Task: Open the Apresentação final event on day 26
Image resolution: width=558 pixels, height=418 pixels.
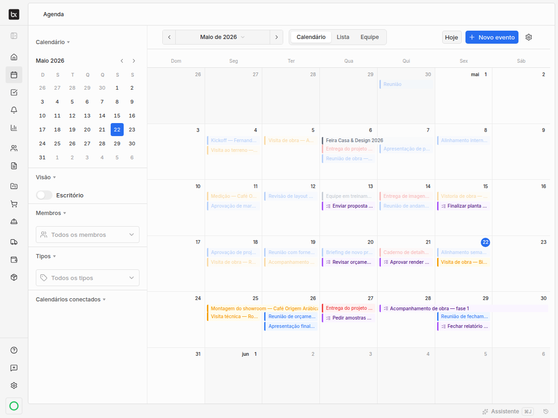Action: point(291,327)
